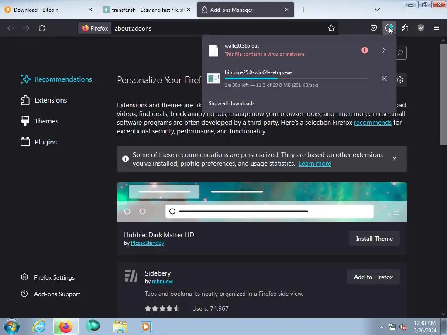Click Learn more about personalized recommendations

pyautogui.click(x=315, y=164)
